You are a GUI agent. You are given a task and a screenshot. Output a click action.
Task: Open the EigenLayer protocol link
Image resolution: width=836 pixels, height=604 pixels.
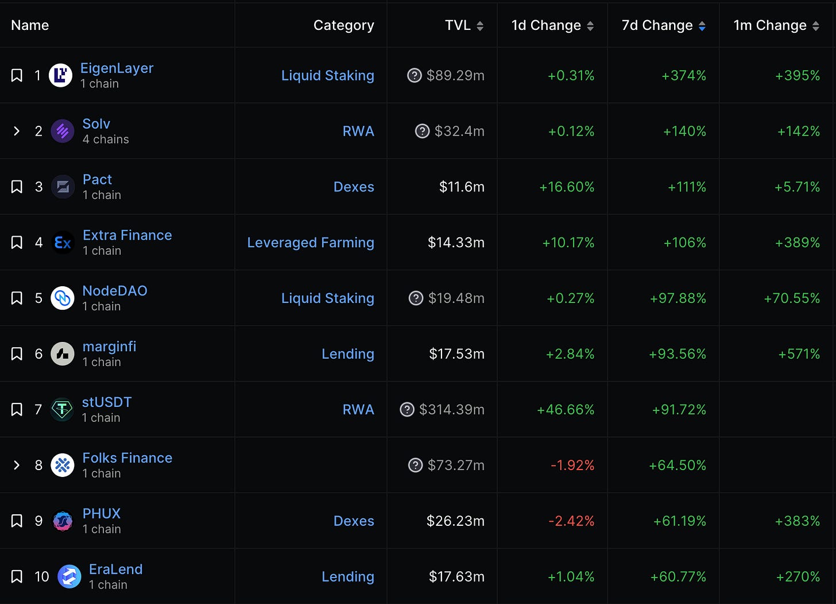pos(117,68)
